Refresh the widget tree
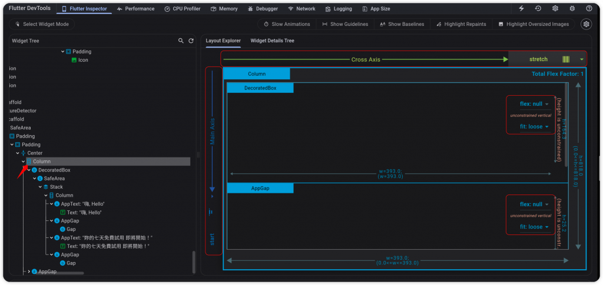Viewport: 603px width, 285px height. [x=191, y=41]
